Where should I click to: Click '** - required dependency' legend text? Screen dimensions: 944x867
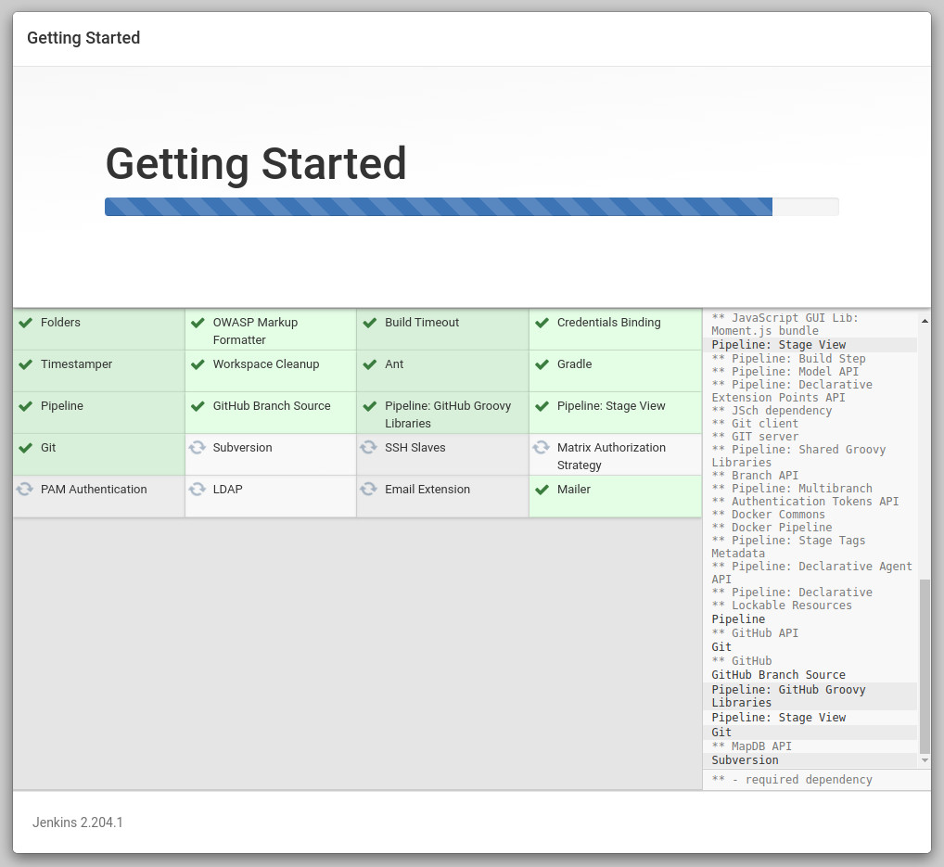tap(792, 780)
